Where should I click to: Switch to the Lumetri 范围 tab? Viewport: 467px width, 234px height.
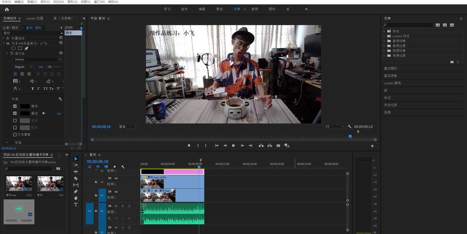[34, 18]
